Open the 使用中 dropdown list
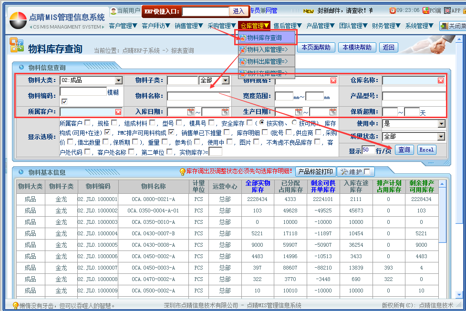Image resolution: width=466 pixels, height=311 pixels. [441, 124]
